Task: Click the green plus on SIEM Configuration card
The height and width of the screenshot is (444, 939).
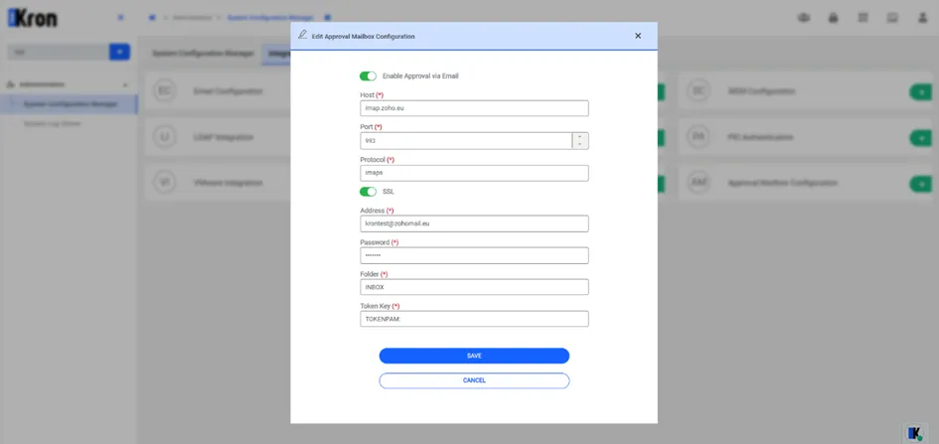Action: pyautogui.click(x=921, y=92)
